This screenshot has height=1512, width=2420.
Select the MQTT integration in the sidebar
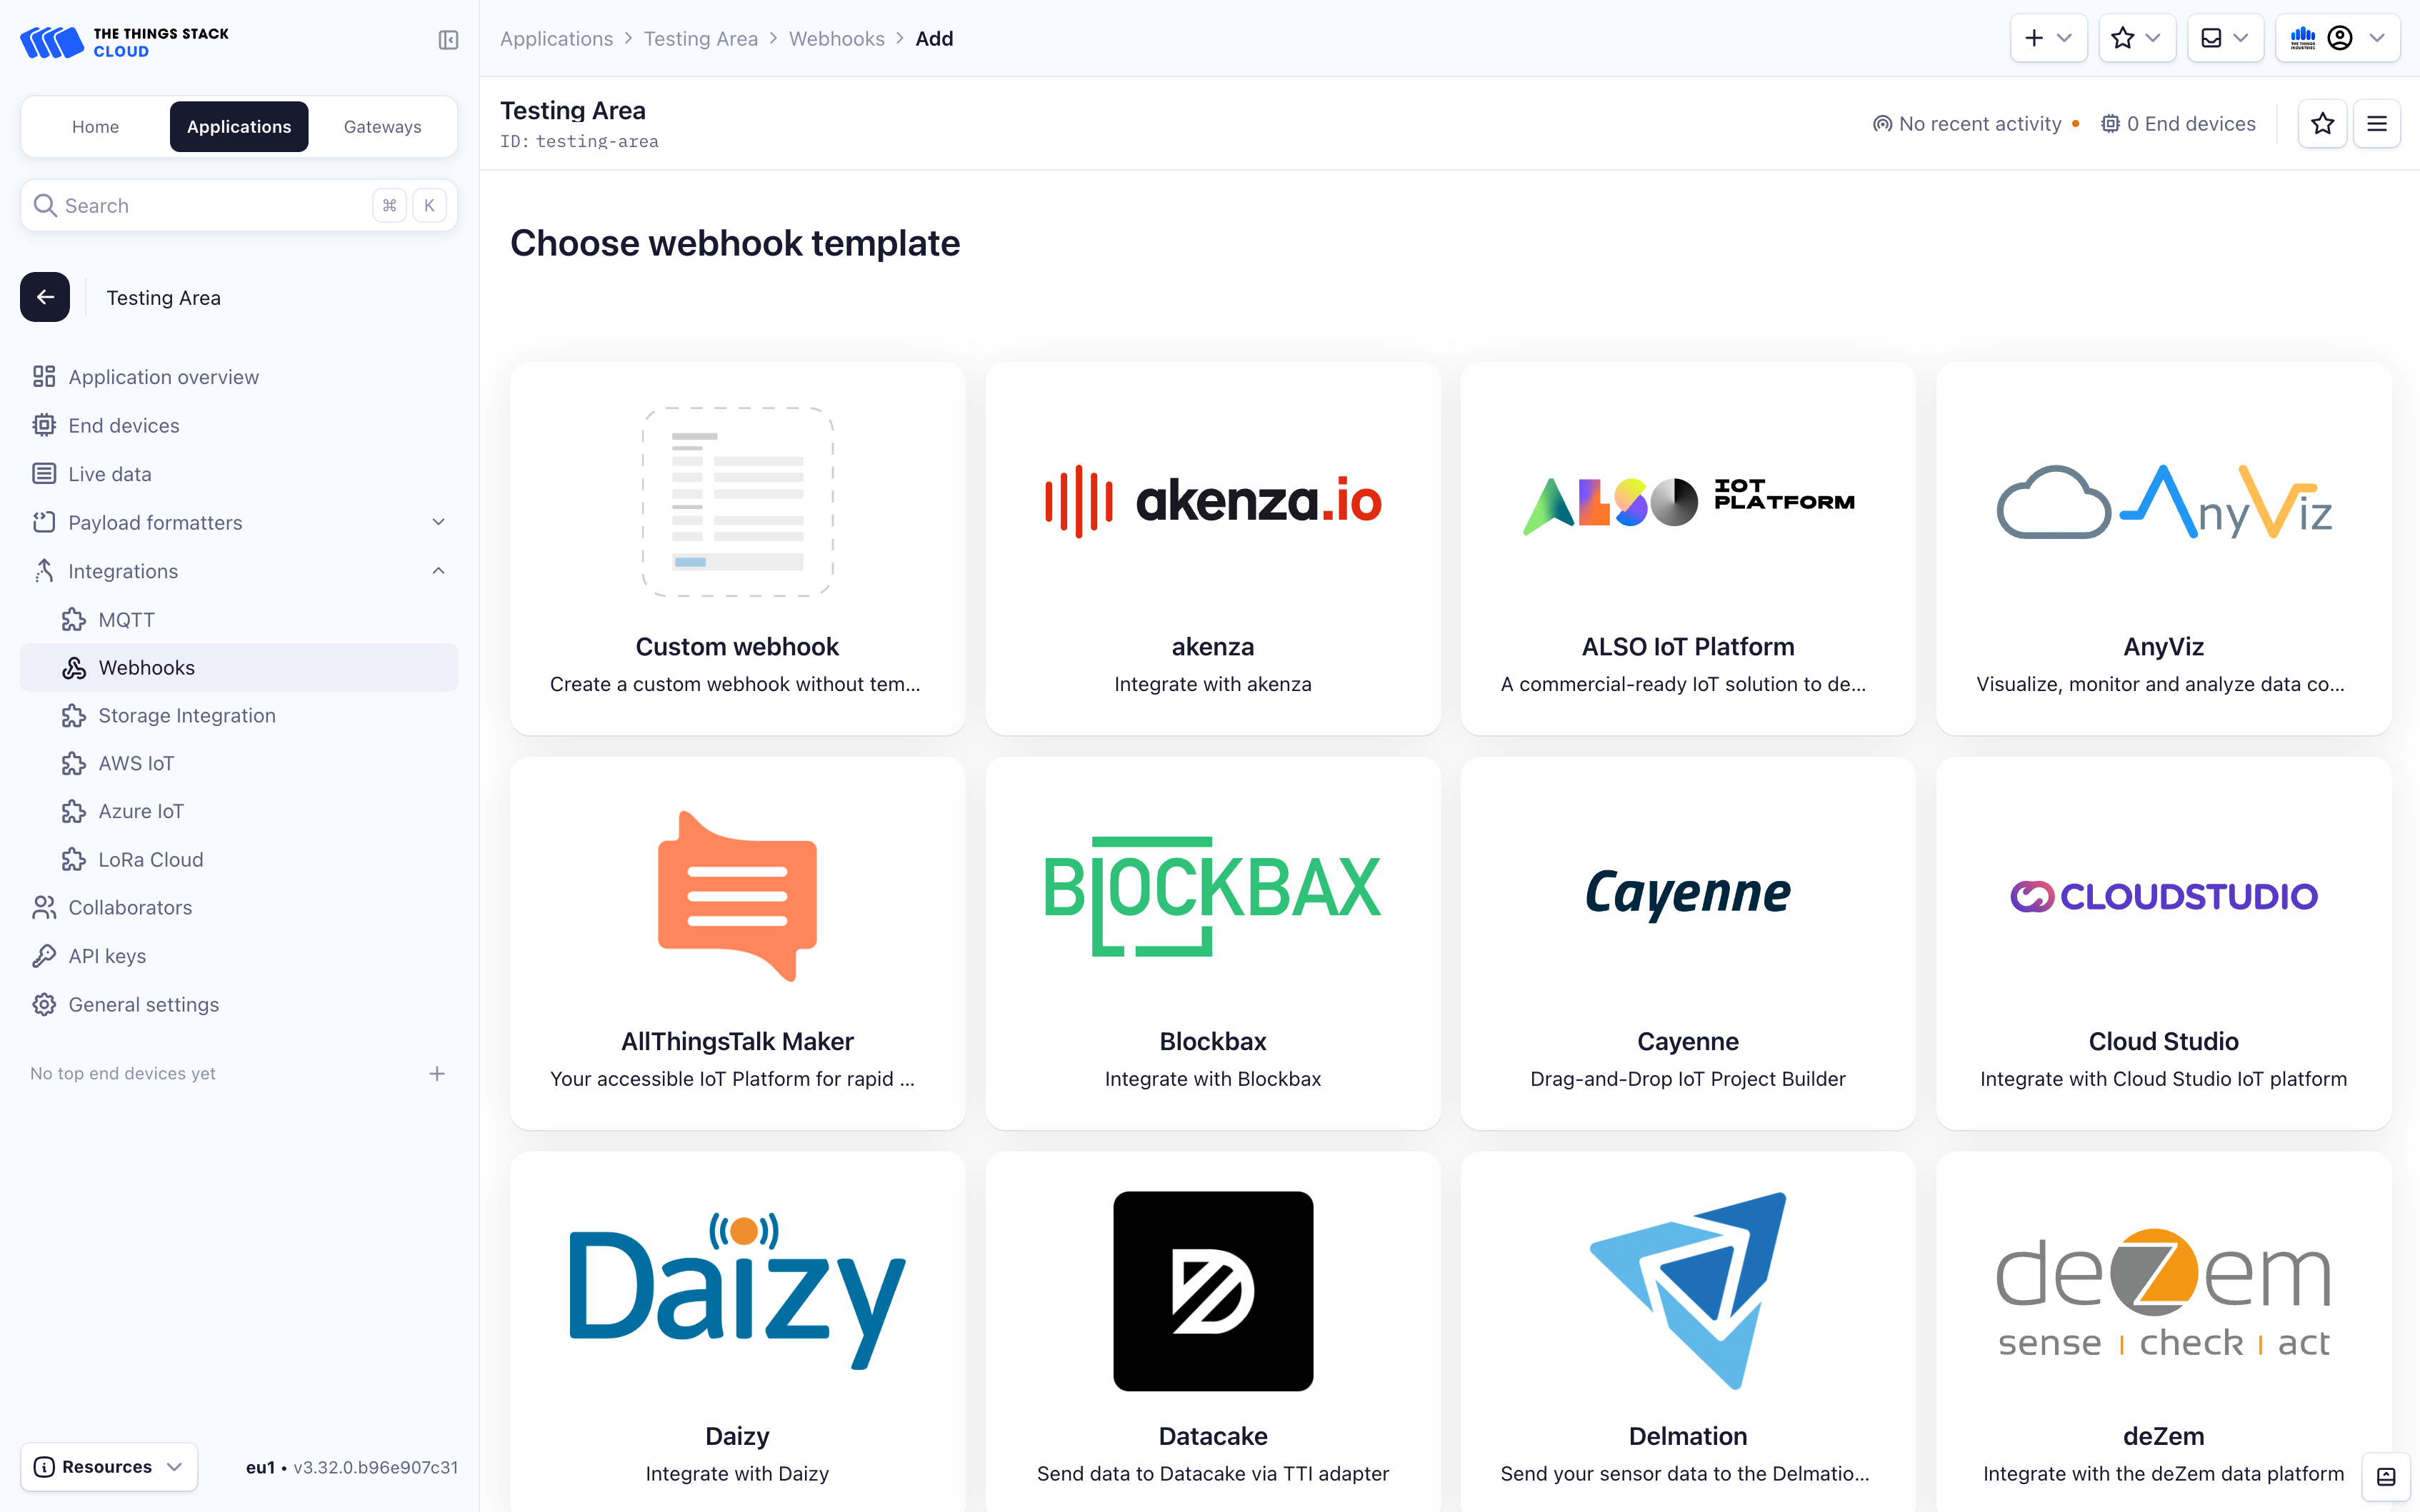pyautogui.click(x=126, y=619)
